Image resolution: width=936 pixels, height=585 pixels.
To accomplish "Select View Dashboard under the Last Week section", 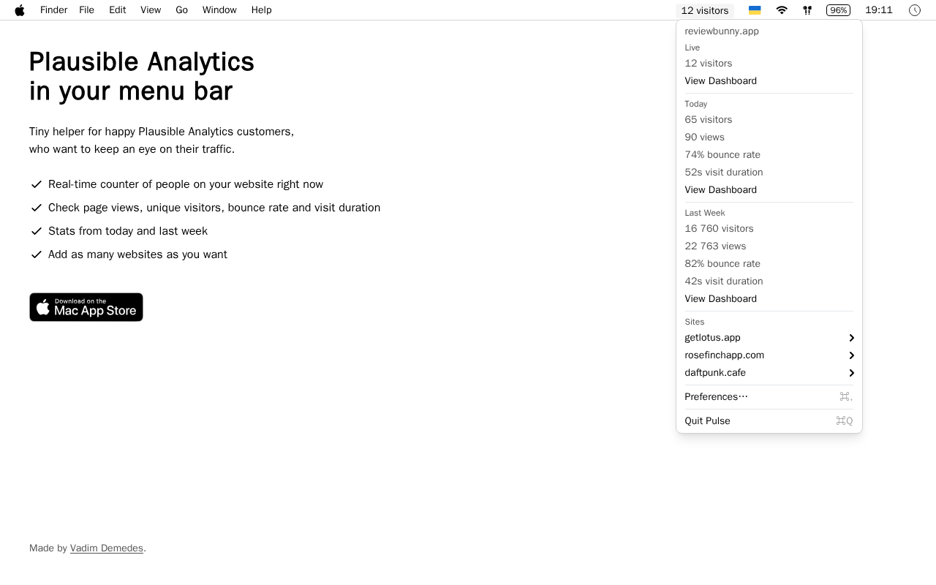I will tap(769, 299).
